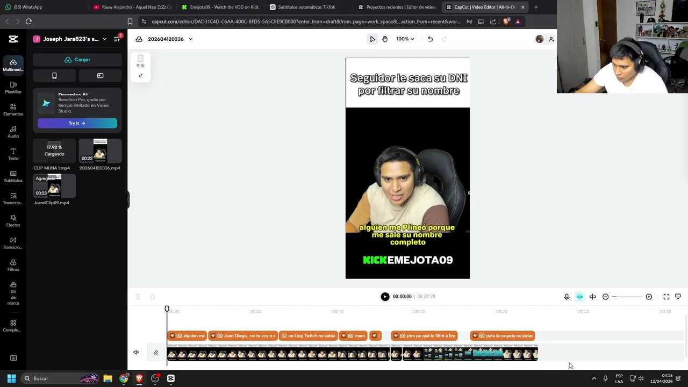Mute the video track audio
Image resolution: width=688 pixels, height=387 pixels.
pyautogui.click(x=136, y=353)
